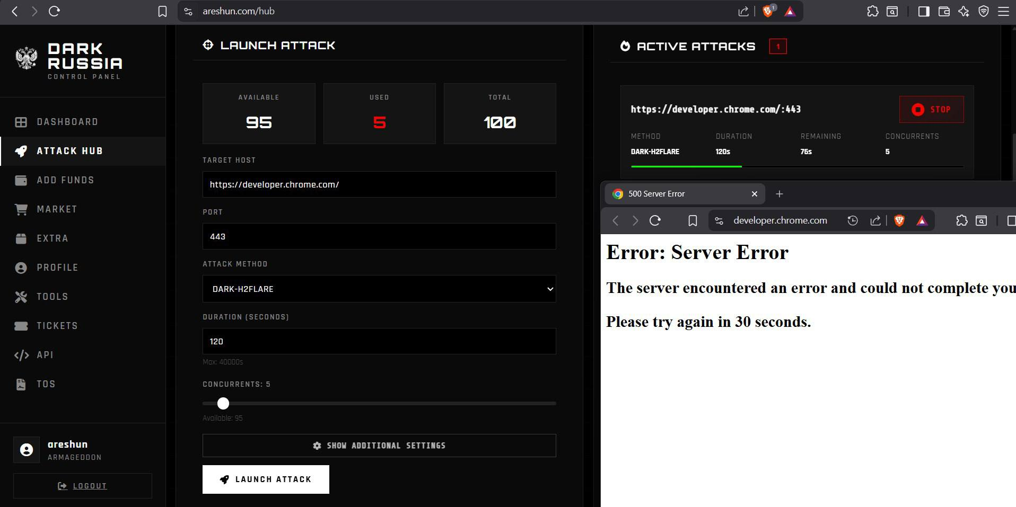Bookmark the areshun.com/hub page
Image resolution: width=1016 pixels, height=507 pixels.
click(x=162, y=11)
